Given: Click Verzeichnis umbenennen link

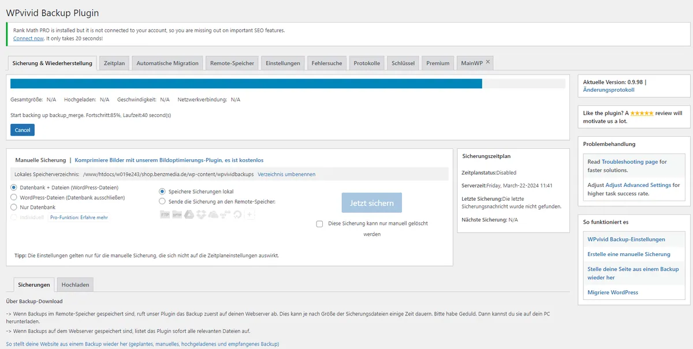Looking at the screenshot, I should 286,174.
